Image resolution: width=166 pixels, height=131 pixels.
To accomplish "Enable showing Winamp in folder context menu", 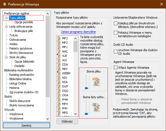I will (x=115, y=33).
